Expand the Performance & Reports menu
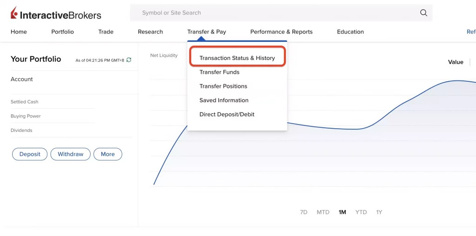 [x=281, y=32]
